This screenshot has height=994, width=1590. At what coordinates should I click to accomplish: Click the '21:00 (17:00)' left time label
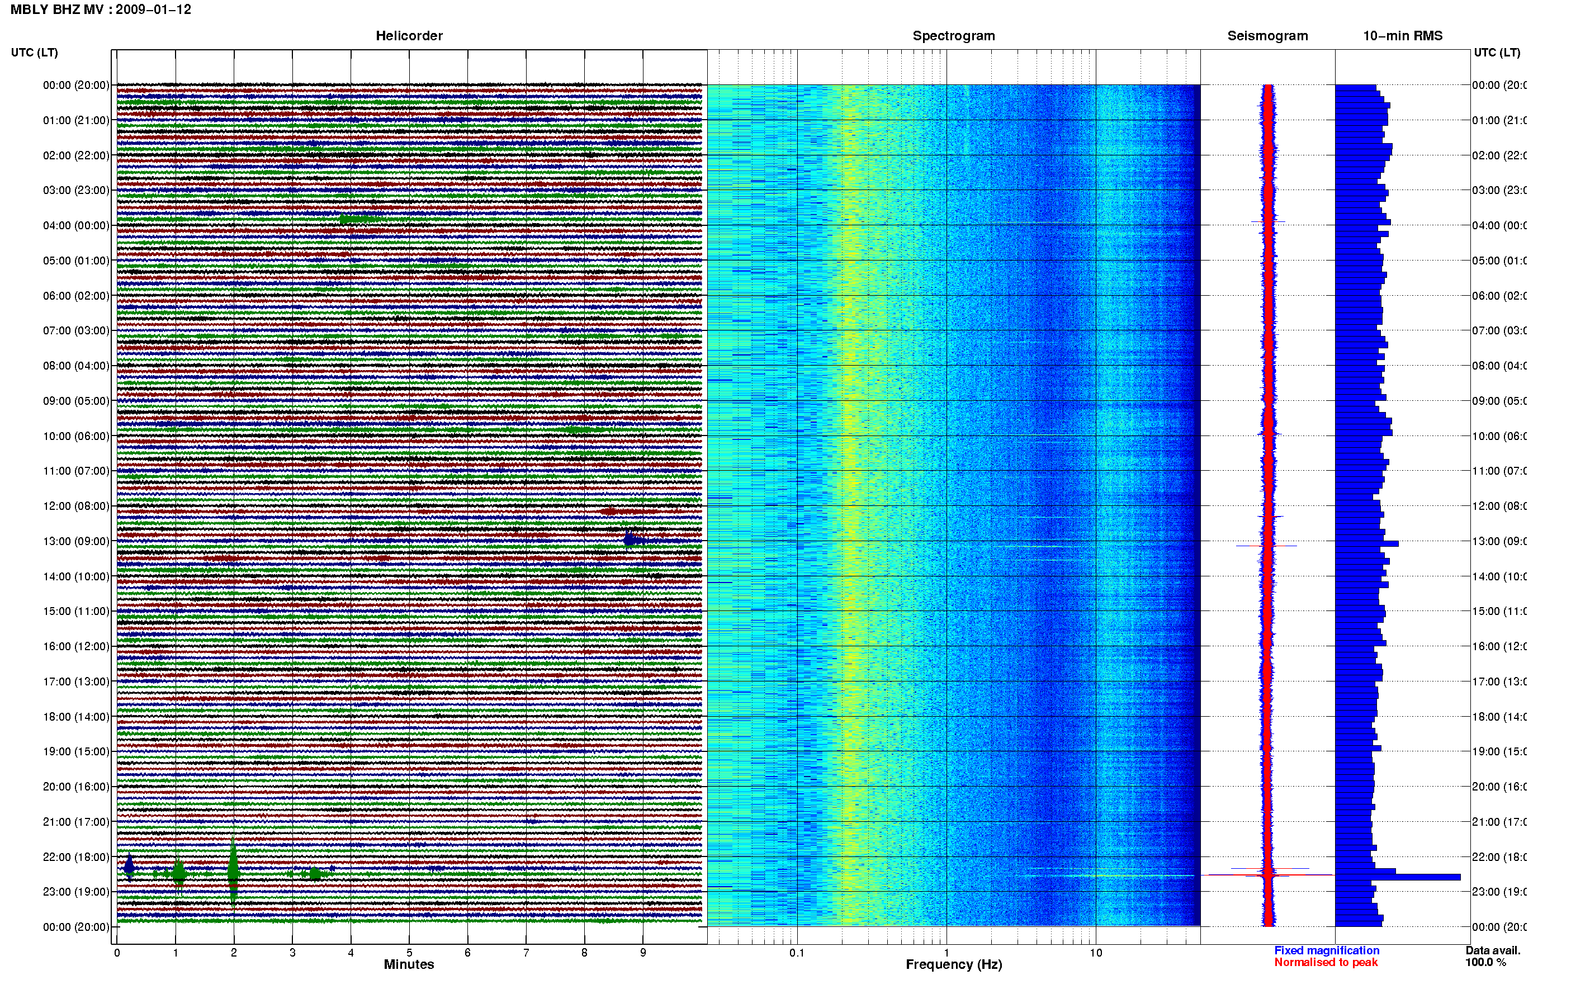click(x=76, y=822)
